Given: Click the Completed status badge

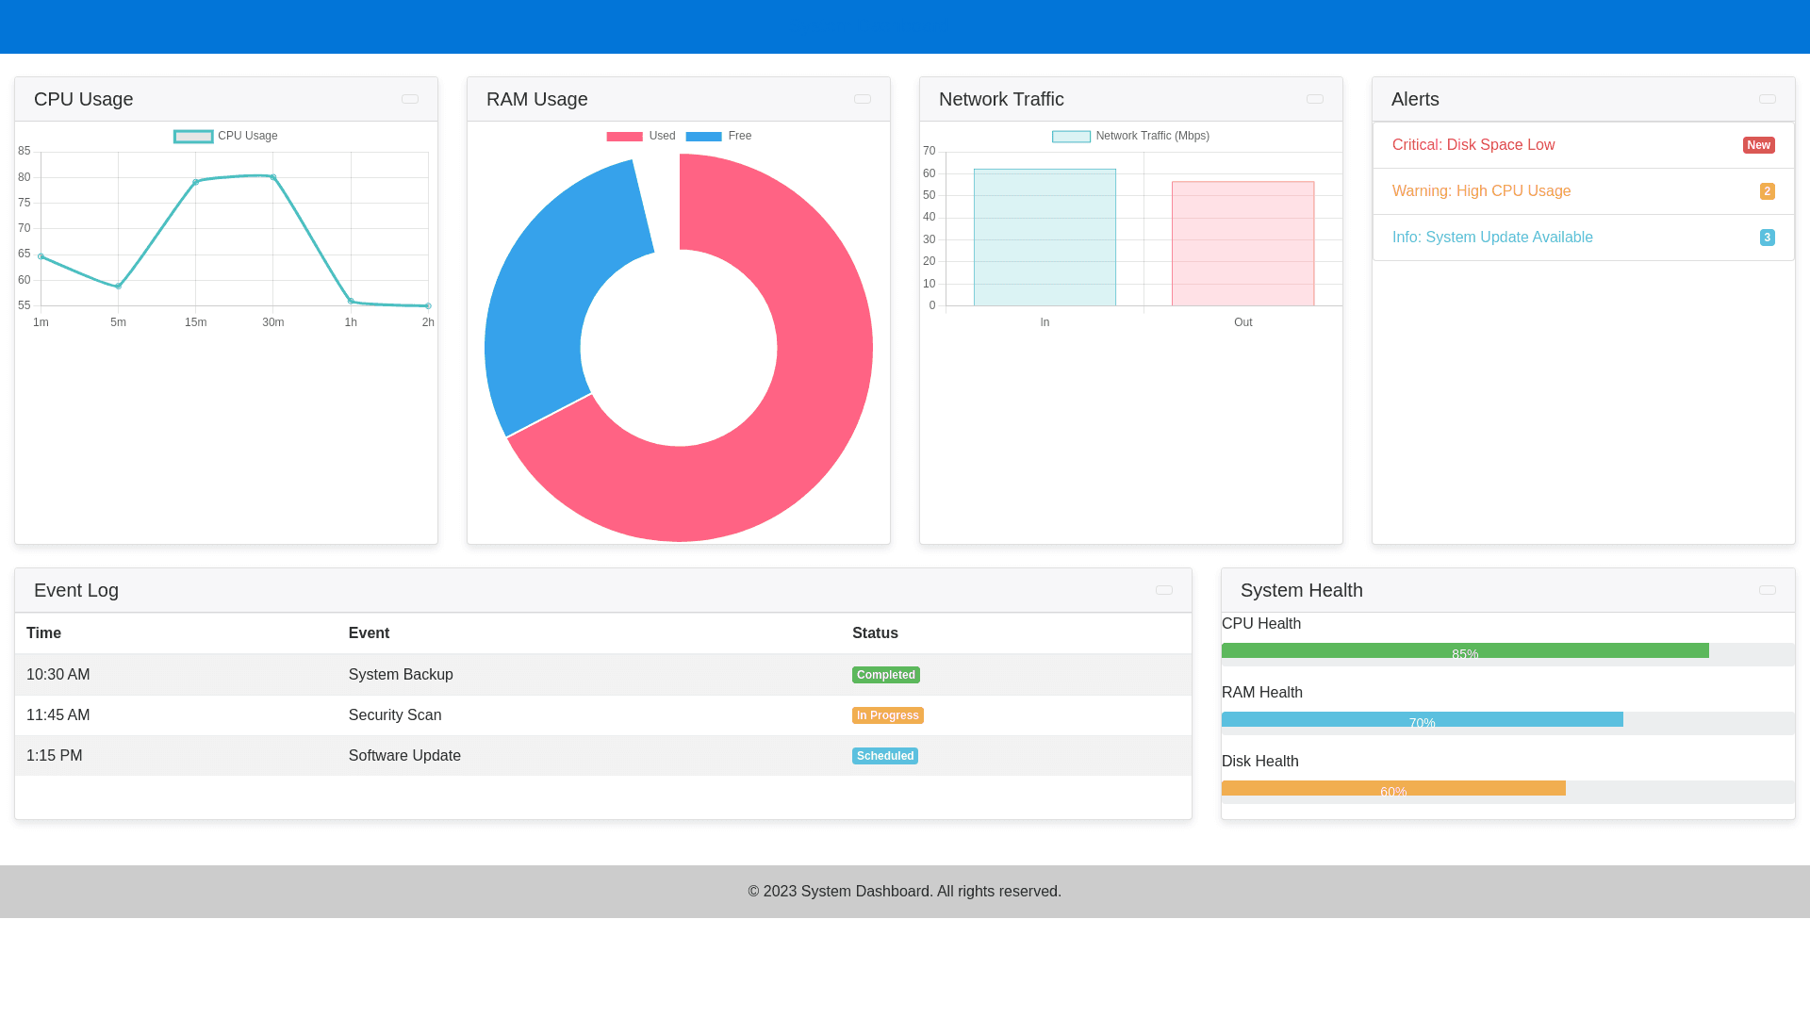Looking at the screenshot, I should pyautogui.click(x=885, y=675).
